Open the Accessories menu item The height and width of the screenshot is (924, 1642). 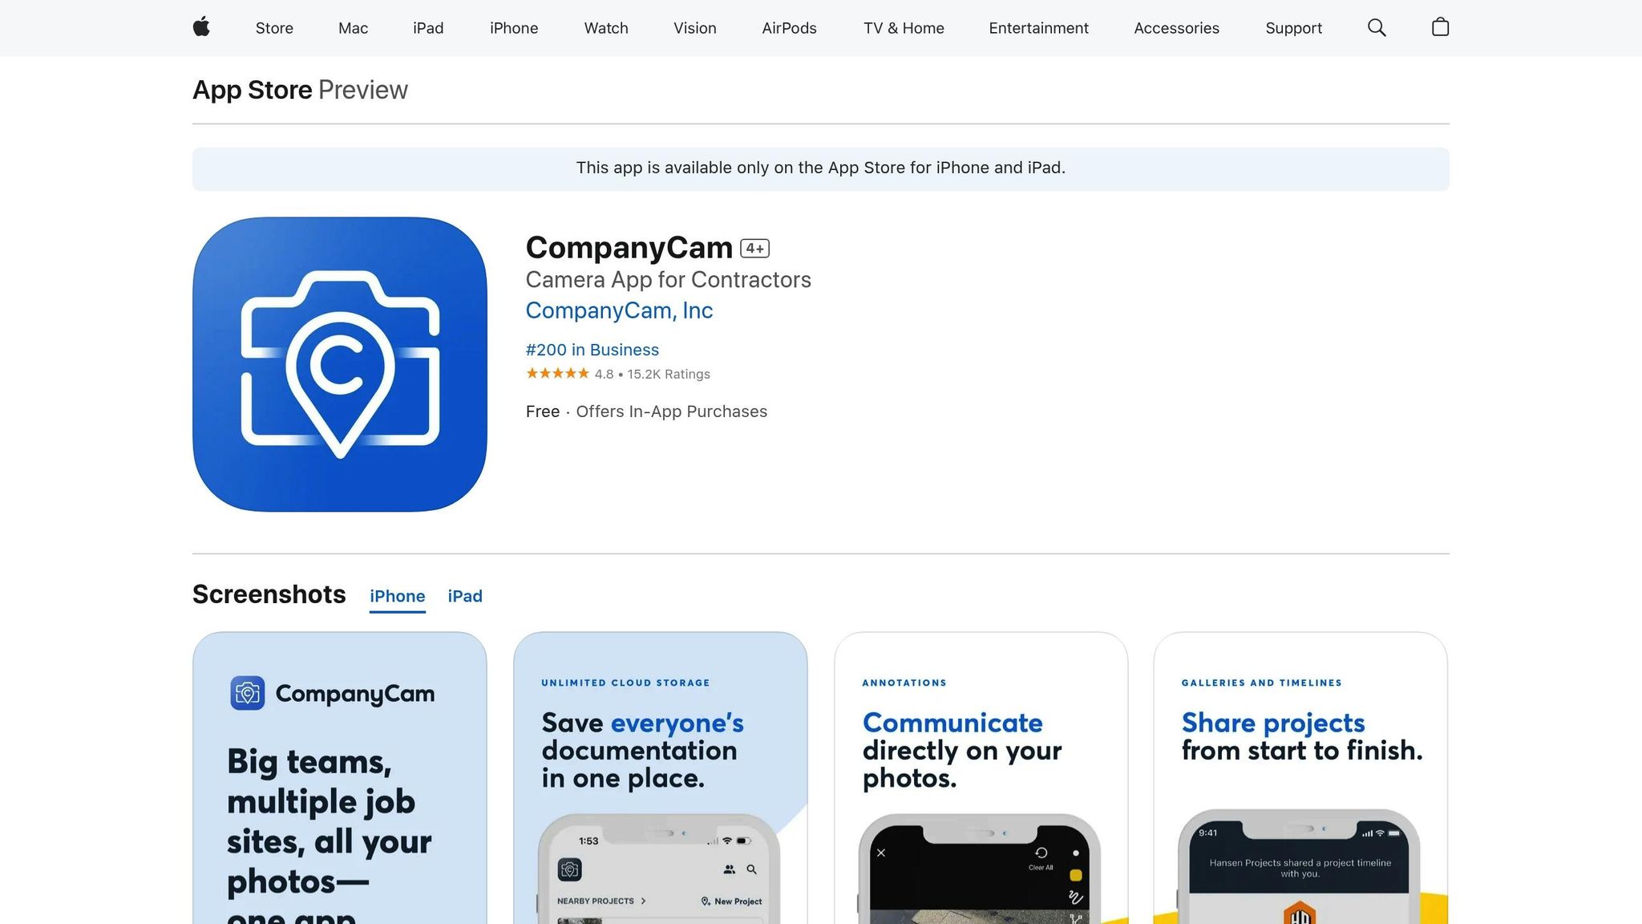(1176, 28)
